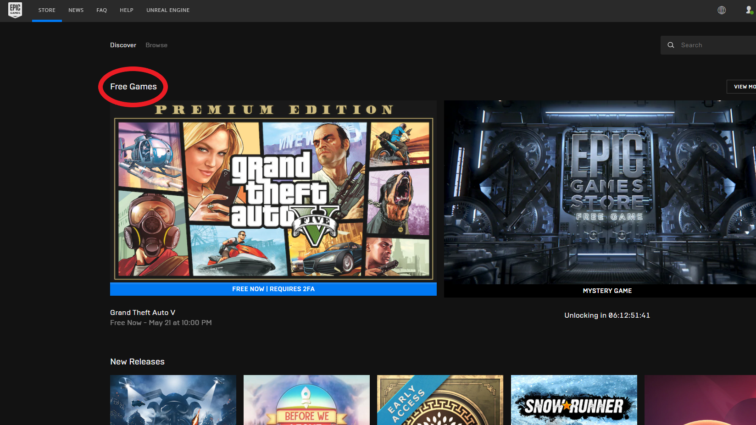The image size is (756, 425).
Task: Open the Early Access game thumbnail
Action: click(440, 400)
